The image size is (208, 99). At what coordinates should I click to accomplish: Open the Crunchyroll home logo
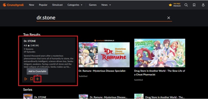(x=13, y=5)
